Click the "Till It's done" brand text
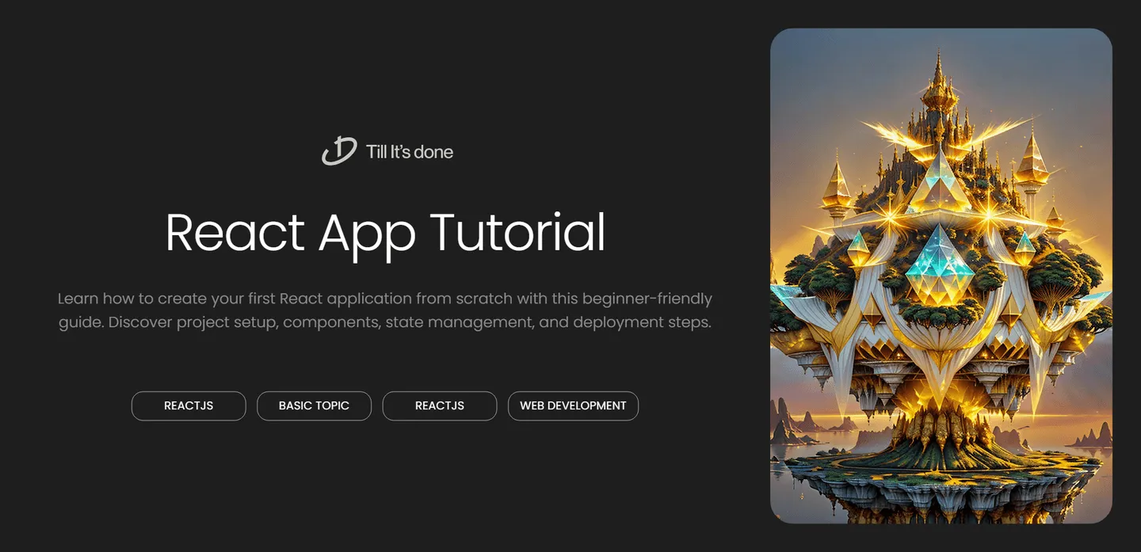The width and height of the screenshot is (1141, 552). coord(410,152)
